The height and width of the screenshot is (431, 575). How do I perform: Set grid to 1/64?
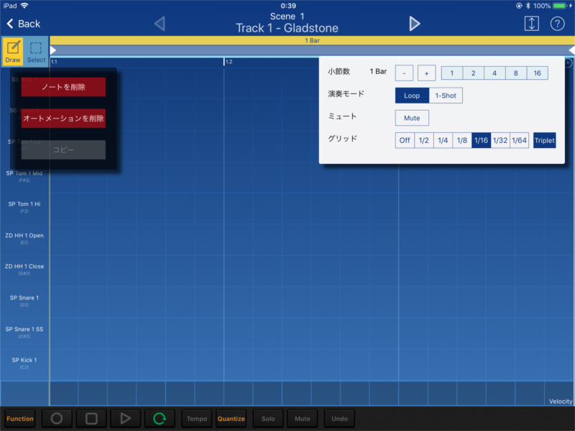pyautogui.click(x=519, y=140)
